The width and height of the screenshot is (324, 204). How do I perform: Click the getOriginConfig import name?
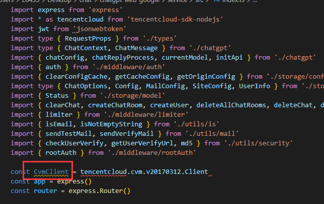pos(206,77)
